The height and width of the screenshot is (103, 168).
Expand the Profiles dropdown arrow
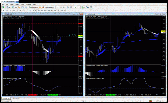[9, 7]
